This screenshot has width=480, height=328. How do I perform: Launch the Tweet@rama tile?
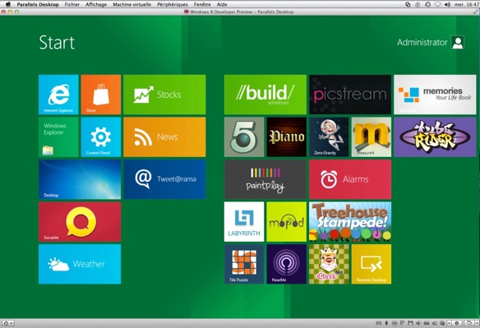[164, 179]
